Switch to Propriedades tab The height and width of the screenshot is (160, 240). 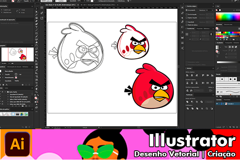tap(200, 29)
